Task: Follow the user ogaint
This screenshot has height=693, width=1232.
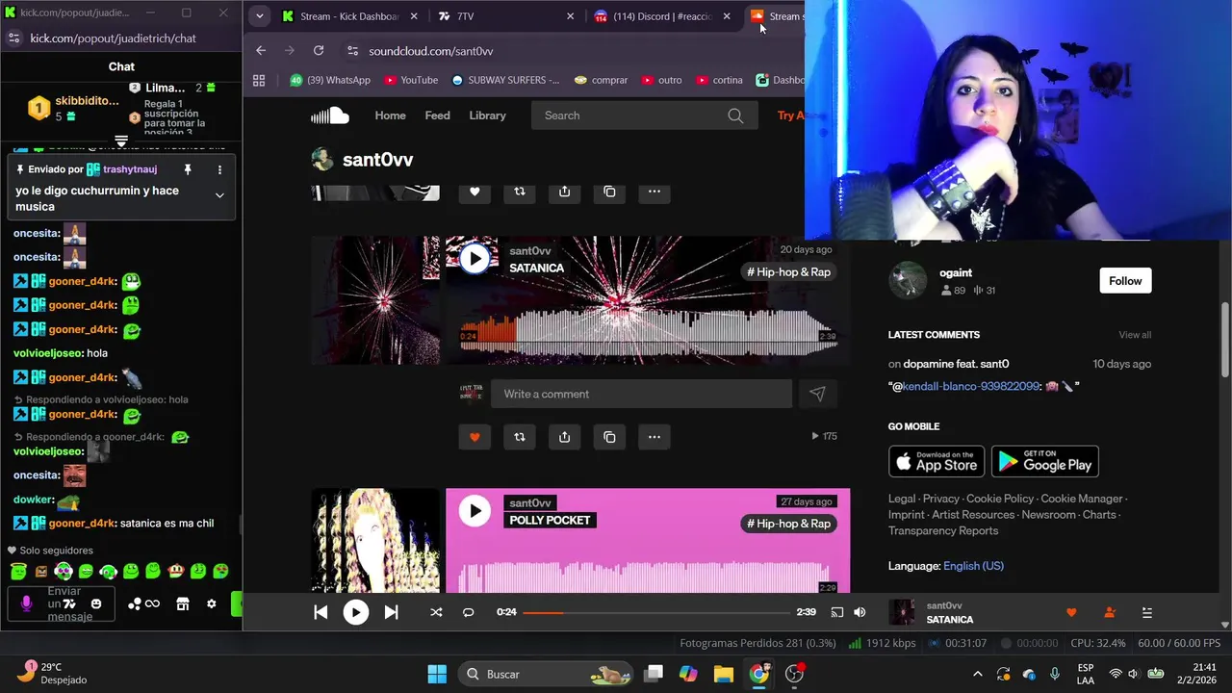Action: coord(1124,281)
